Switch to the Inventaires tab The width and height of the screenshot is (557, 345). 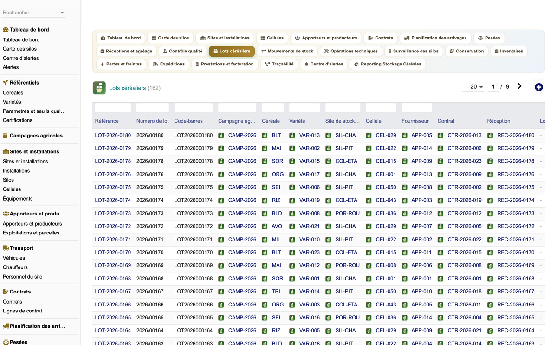pos(509,51)
